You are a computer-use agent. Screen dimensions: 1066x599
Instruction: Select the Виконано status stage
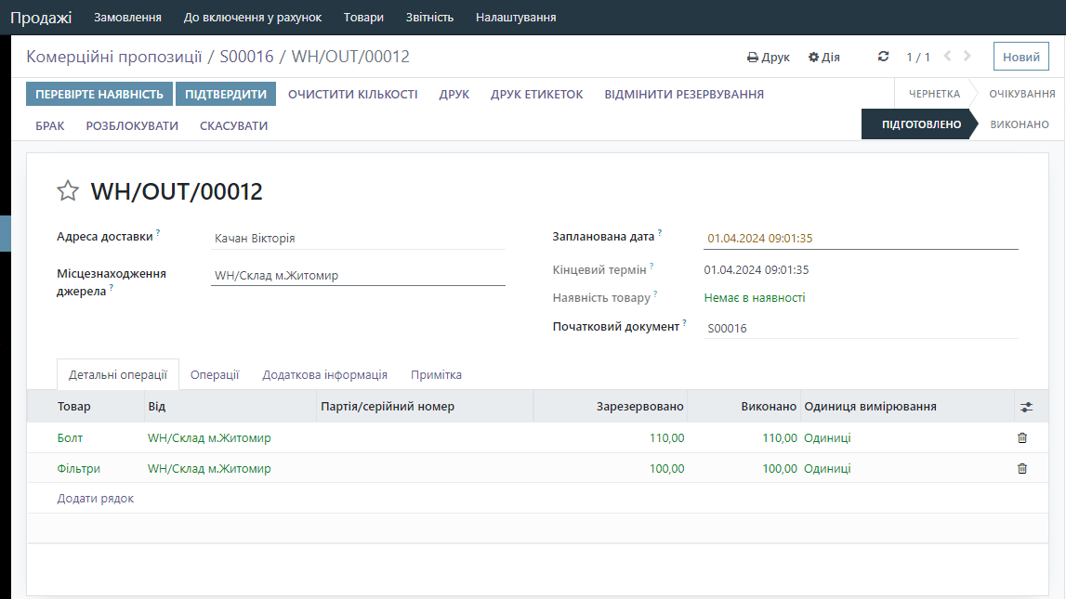point(1019,124)
